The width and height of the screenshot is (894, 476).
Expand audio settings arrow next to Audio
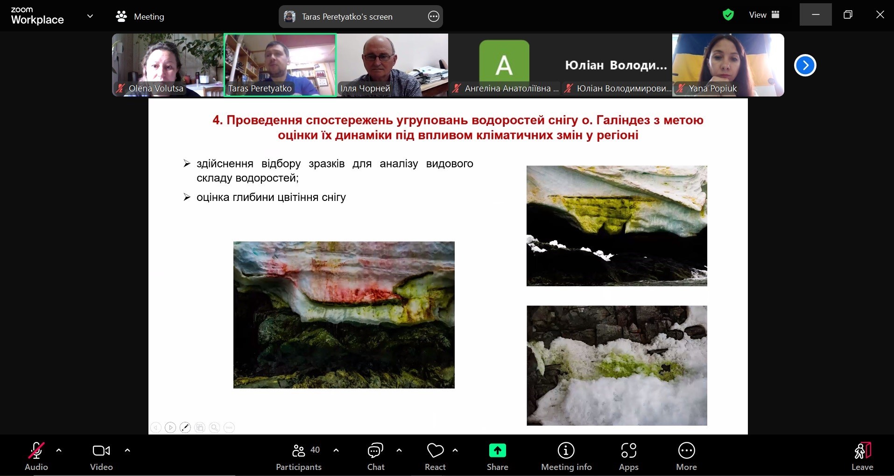(59, 450)
